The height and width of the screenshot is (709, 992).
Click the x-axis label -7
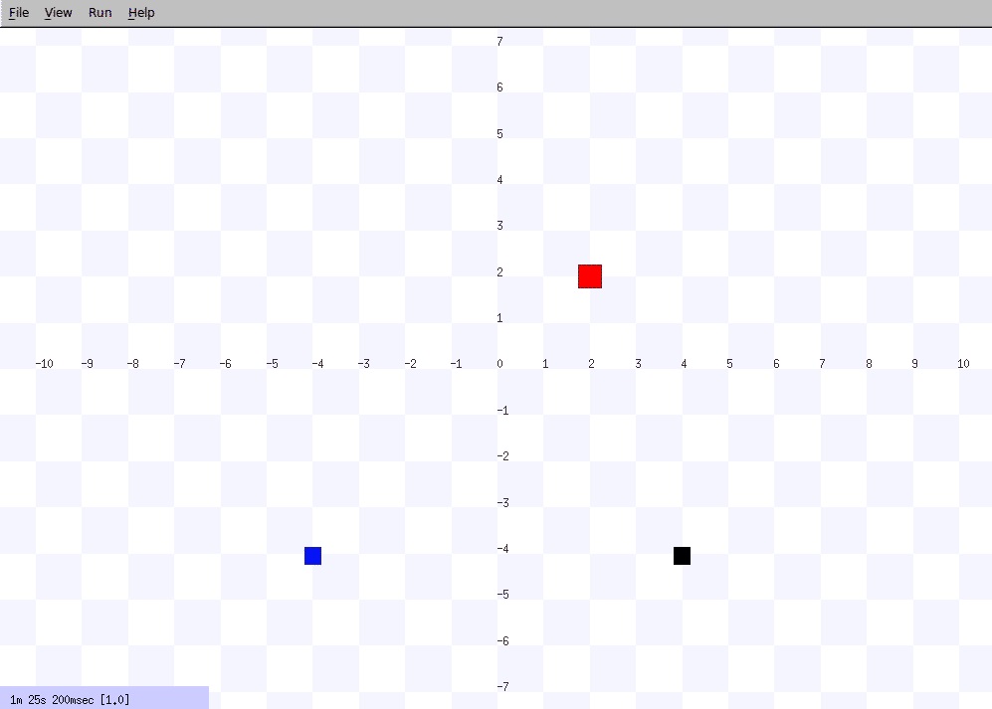(180, 364)
